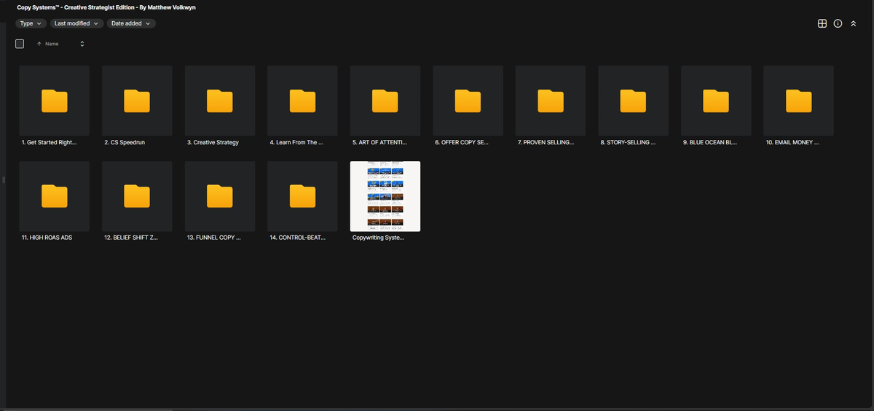Image resolution: width=874 pixels, height=411 pixels.
Task: Open the 2. CS Speedrun folder
Action: tap(137, 101)
